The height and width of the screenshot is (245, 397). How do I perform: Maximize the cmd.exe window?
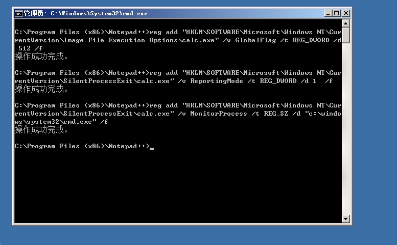337,13
